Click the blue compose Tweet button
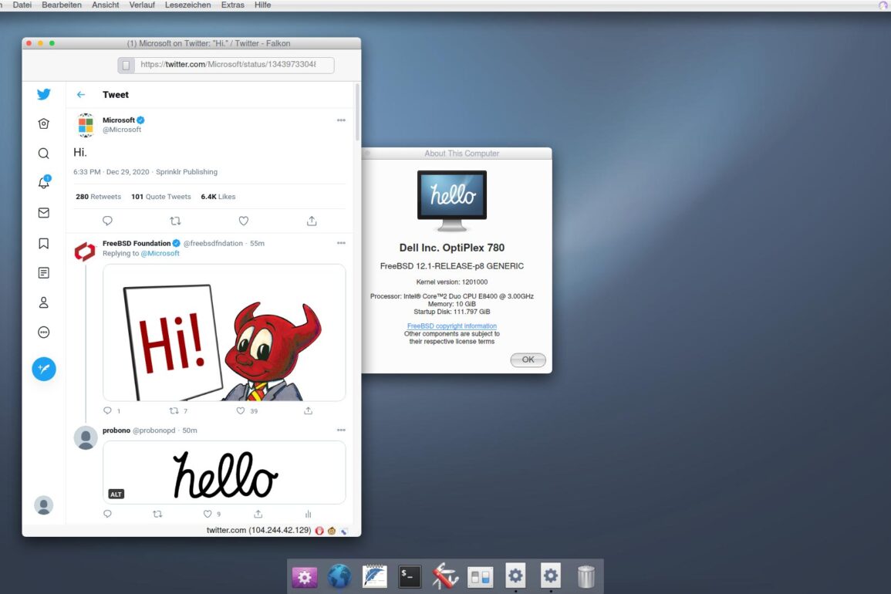 click(44, 369)
